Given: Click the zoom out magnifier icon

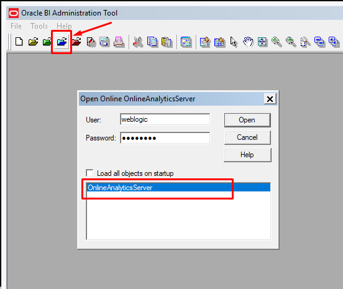Looking at the screenshot, I should (x=291, y=42).
